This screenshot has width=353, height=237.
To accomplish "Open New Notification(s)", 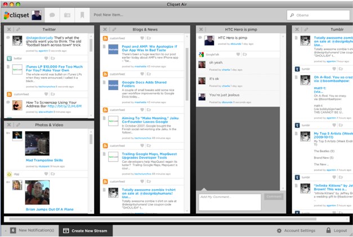I will [32, 230].
